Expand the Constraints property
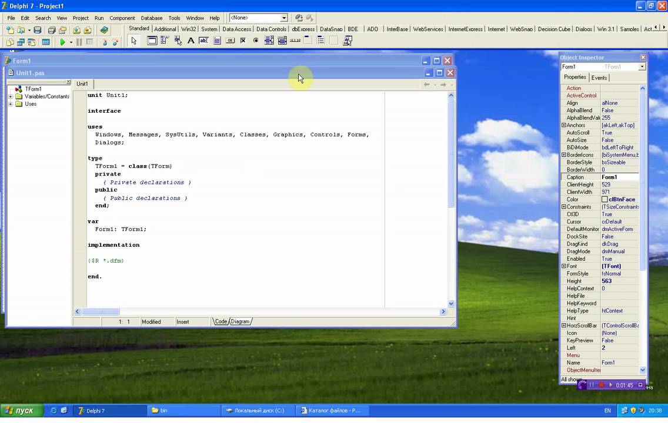The width and height of the screenshot is (668, 423). coord(563,207)
